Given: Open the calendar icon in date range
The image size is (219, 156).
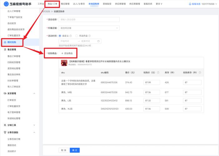Looking at the screenshot, I should (x=99, y=41).
